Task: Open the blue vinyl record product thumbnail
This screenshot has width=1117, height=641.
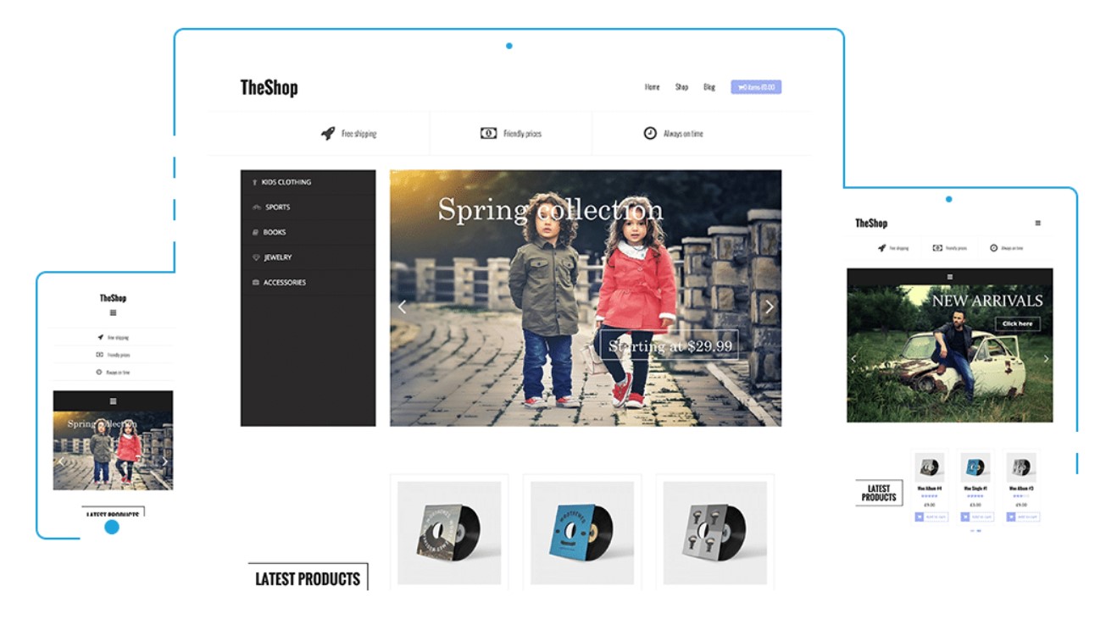Action: (x=582, y=533)
